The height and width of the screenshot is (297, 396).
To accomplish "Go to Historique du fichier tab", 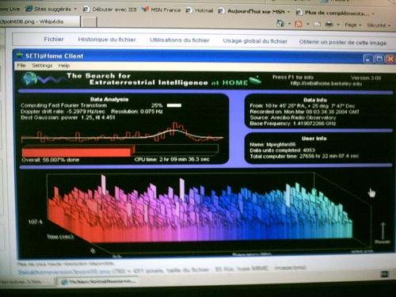I will point(107,40).
